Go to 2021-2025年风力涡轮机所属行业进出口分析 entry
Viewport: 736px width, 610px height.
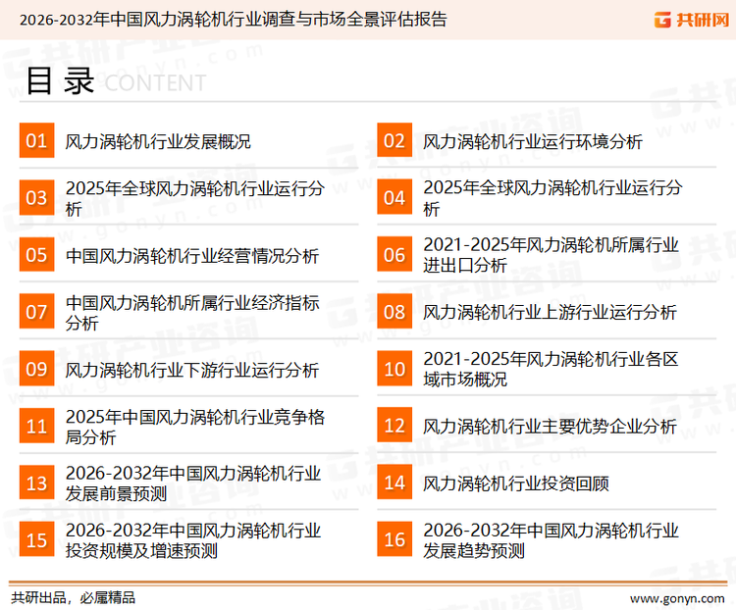coord(551,255)
